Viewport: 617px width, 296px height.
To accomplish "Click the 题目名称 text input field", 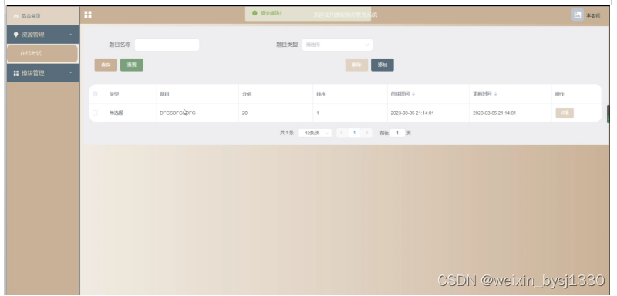I will tap(167, 45).
